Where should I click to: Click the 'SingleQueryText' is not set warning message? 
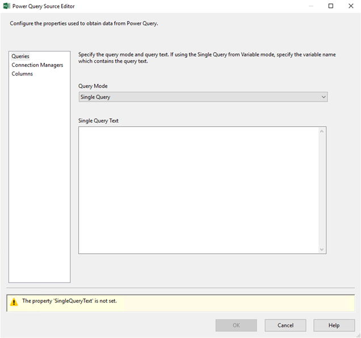(69, 301)
